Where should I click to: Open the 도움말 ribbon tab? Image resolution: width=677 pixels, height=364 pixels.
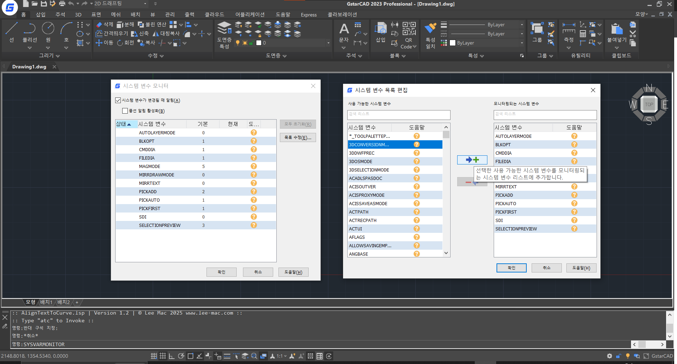(x=283, y=14)
